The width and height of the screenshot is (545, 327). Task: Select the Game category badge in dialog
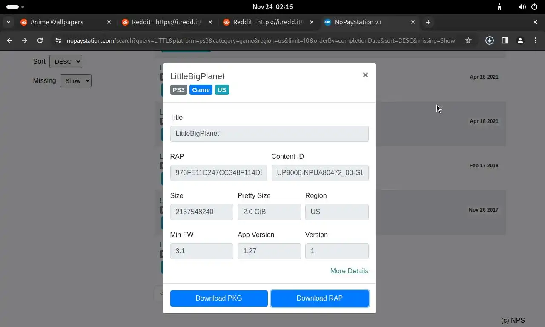201,90
